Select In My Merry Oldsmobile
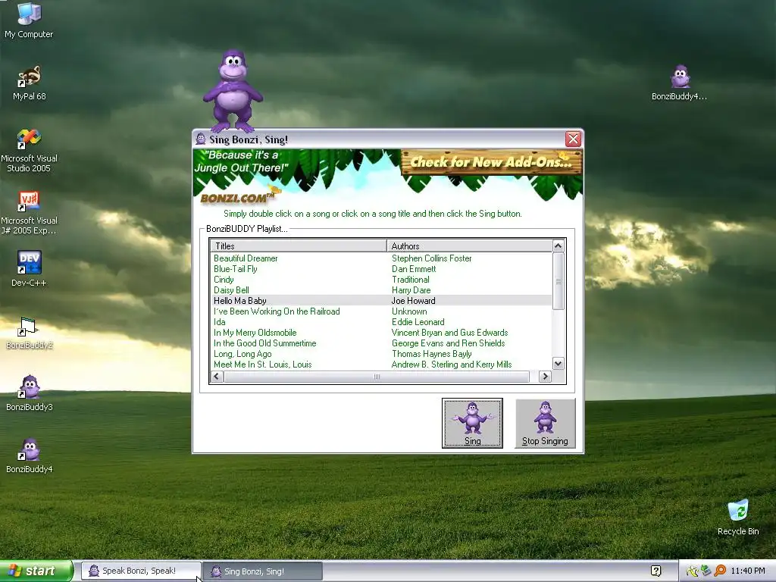 point(255,333)
